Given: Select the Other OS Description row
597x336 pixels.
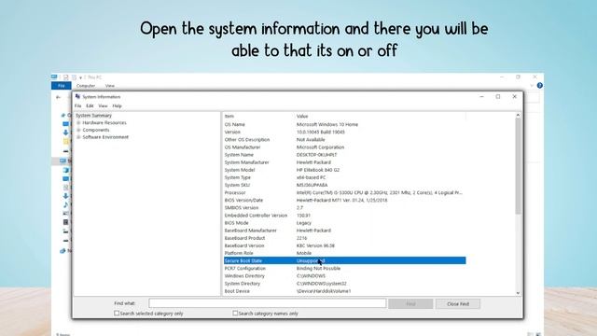Looking at the screenshot, I should click(344, 140).
